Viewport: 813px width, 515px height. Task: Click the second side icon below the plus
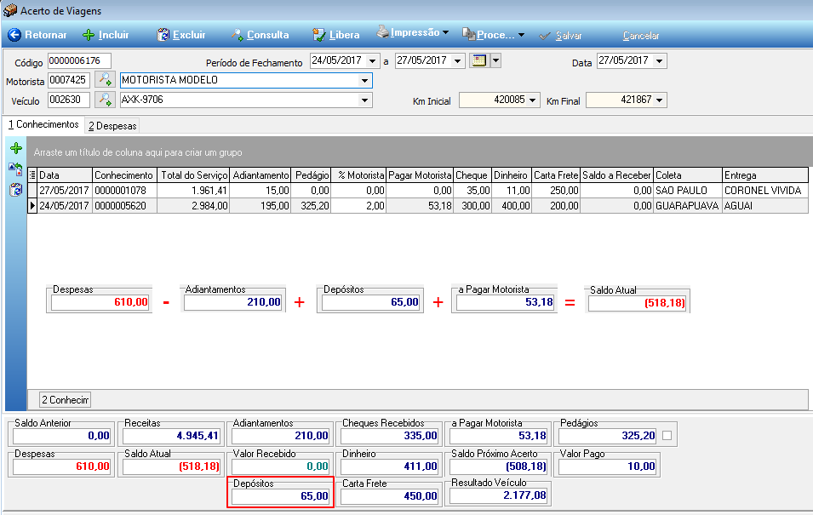tap(16, 169)
